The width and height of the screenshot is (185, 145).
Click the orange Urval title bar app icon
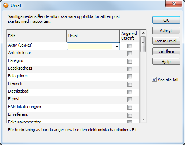6,5
